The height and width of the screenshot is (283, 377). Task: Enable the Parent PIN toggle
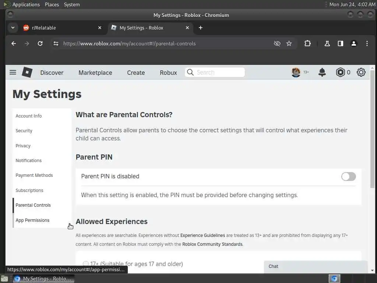(348, 177)
